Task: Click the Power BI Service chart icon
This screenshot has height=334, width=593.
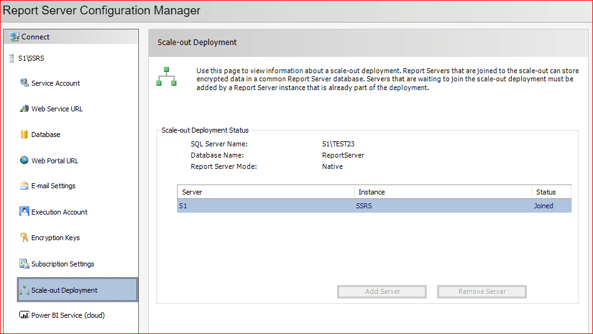Action: pyautogui.click(x=24, y=315)
